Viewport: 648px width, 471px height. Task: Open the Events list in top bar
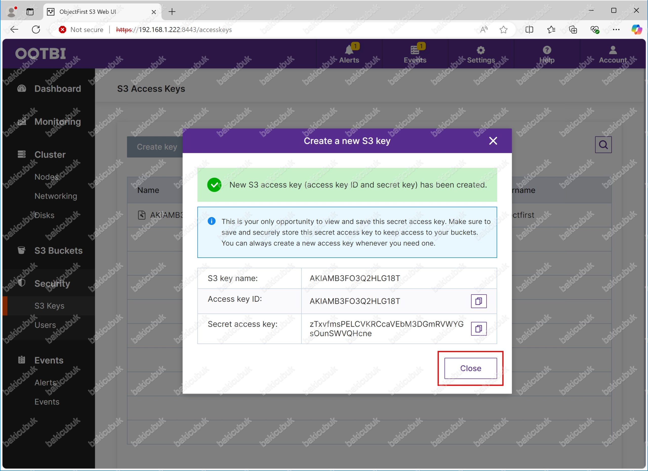(415, 54)
